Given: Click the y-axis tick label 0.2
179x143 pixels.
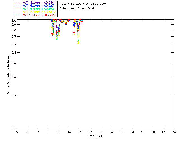Looking at the screenshot, I should click(x=13, y=96).
